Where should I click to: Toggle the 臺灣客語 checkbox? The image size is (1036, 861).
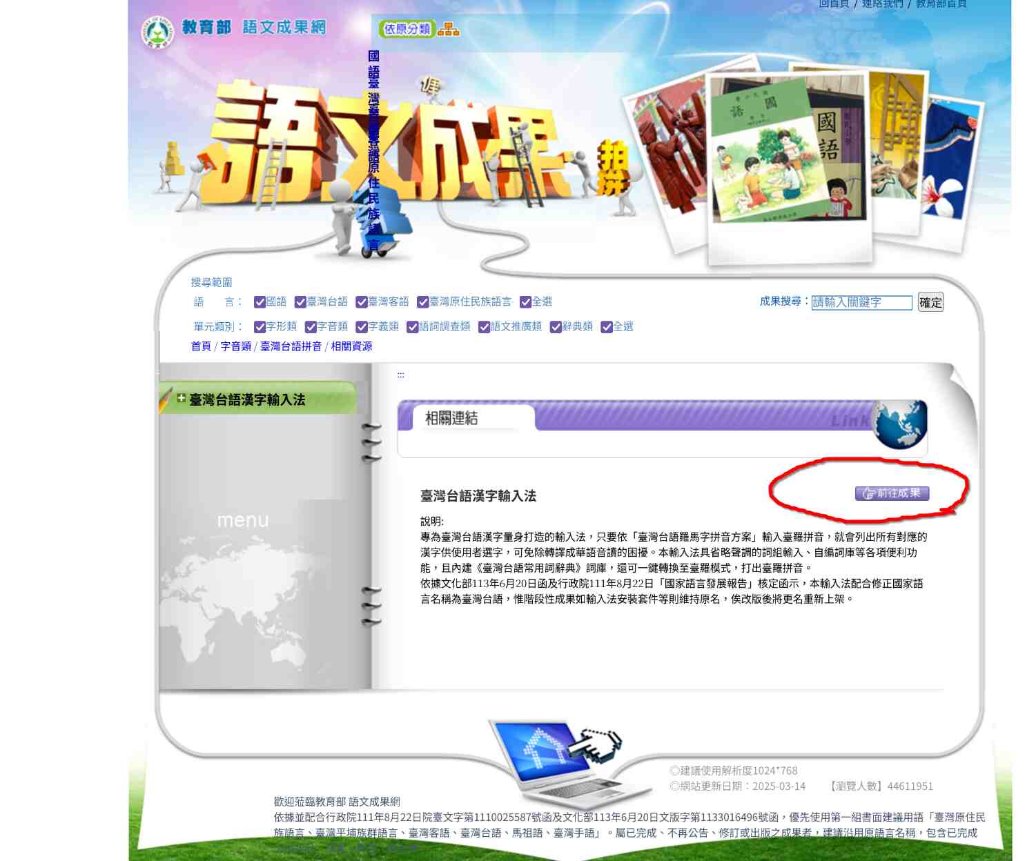point(362,302)
